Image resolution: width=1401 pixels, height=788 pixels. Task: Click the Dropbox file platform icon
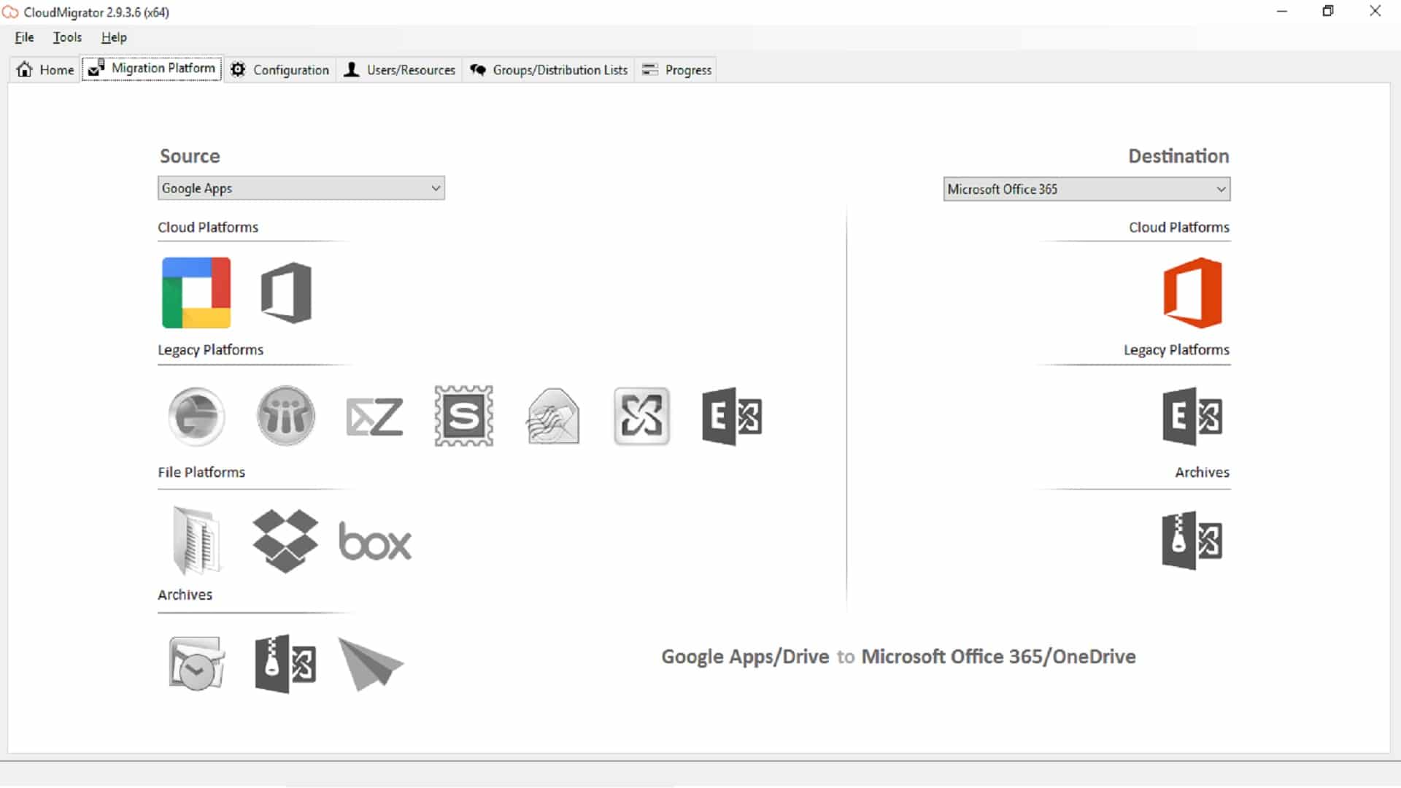286,540
